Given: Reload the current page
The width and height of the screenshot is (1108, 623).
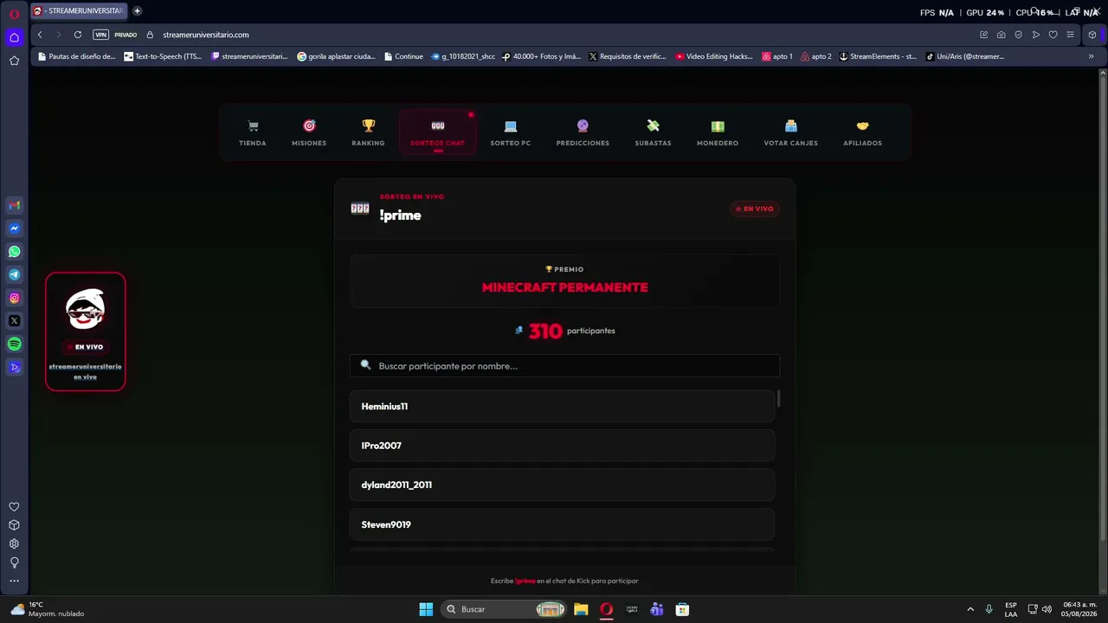Looking at the screenshot, I should tap(78, 35).
